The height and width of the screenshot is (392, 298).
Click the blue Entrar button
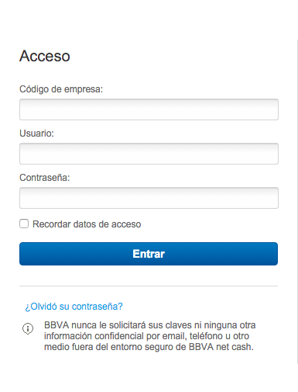click(149, 254)
